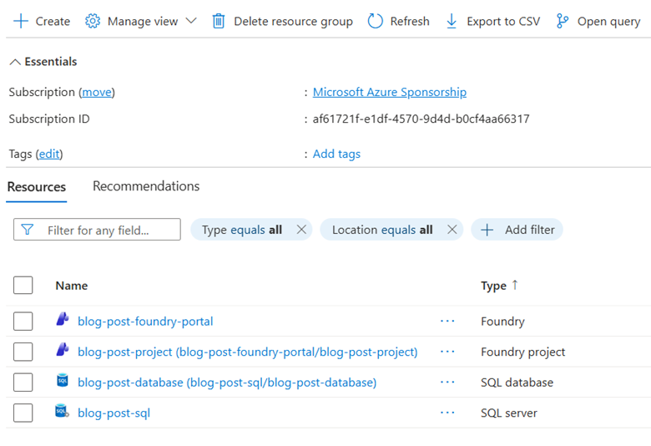The height and width of the screenshot is (446, 651).
Task: Click Export to CSV label
Action: [x=503, y=21]
